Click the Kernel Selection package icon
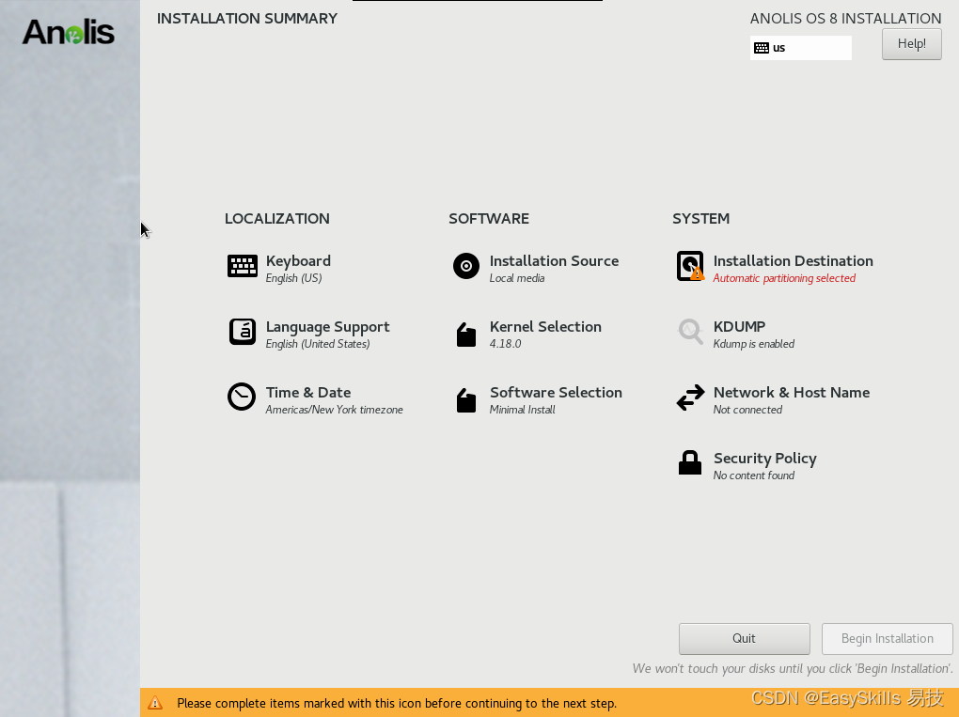 pos(466,335)
